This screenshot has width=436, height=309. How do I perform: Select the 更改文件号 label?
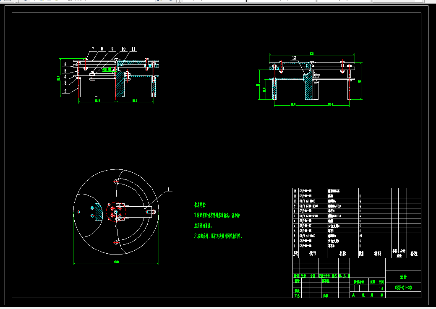click(x=324, y=276)
